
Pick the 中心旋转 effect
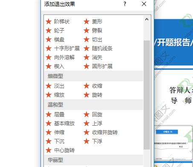pos(60,150)
